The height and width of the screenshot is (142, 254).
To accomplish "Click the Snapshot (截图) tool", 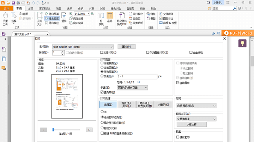I will (24, 14).
